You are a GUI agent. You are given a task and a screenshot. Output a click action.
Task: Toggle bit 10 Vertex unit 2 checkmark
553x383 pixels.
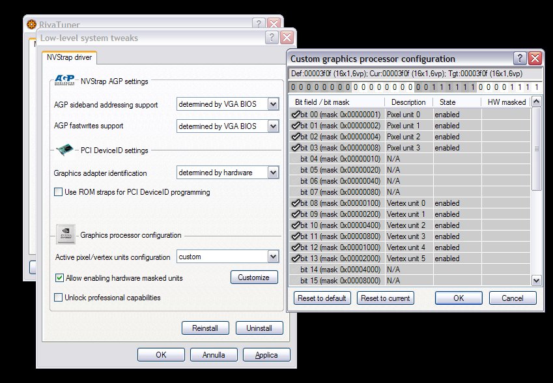[296, 225]
